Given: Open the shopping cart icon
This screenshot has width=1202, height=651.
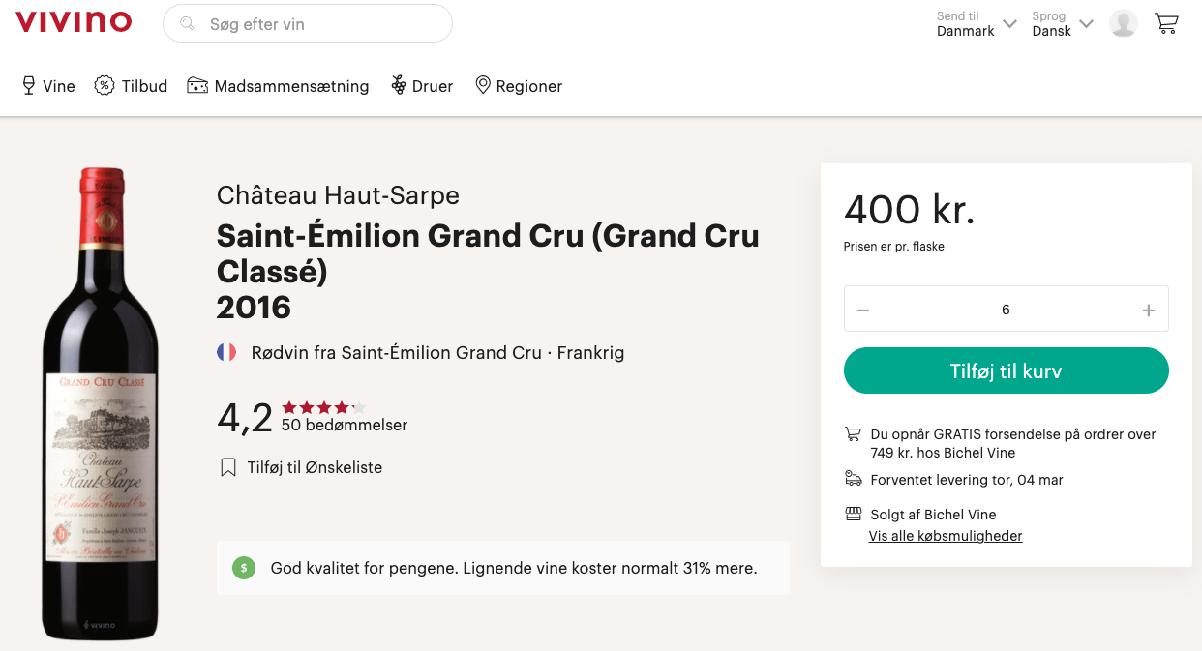Looking at the screenshot, I should coord(1166,23).
